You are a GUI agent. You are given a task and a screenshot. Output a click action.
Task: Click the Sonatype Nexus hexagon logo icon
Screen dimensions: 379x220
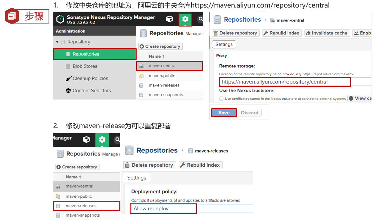pyautogui.click(x=60, y=19)
